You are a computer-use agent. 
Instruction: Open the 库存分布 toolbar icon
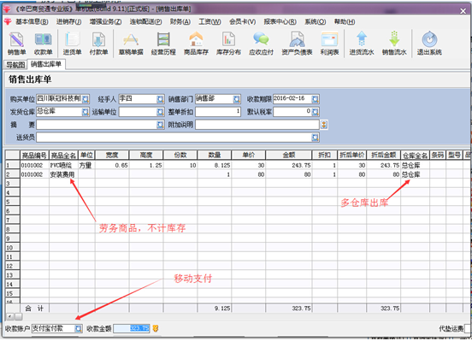point(228,44)
